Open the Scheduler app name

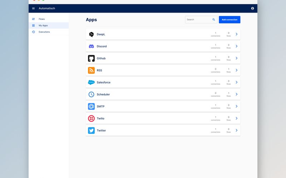tap(103, 94)
